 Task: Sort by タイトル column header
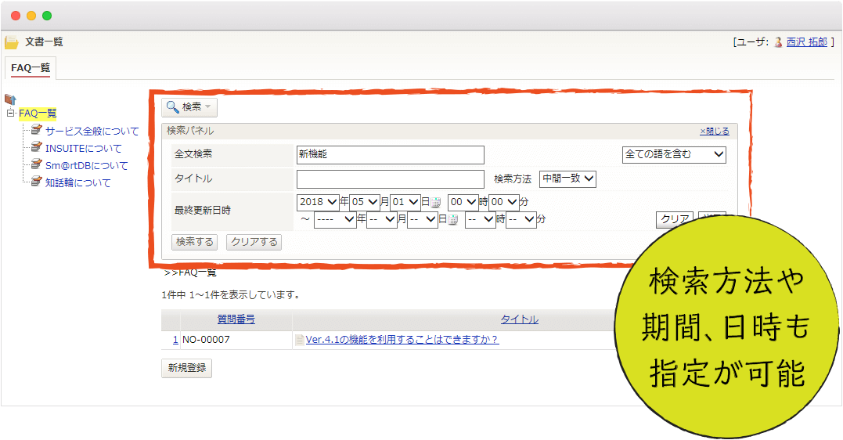coord(520,319)
